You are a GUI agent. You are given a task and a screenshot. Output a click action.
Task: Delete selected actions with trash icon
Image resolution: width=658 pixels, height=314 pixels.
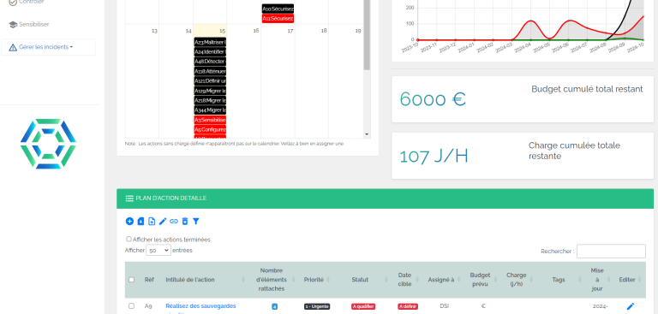click(185, 222)
